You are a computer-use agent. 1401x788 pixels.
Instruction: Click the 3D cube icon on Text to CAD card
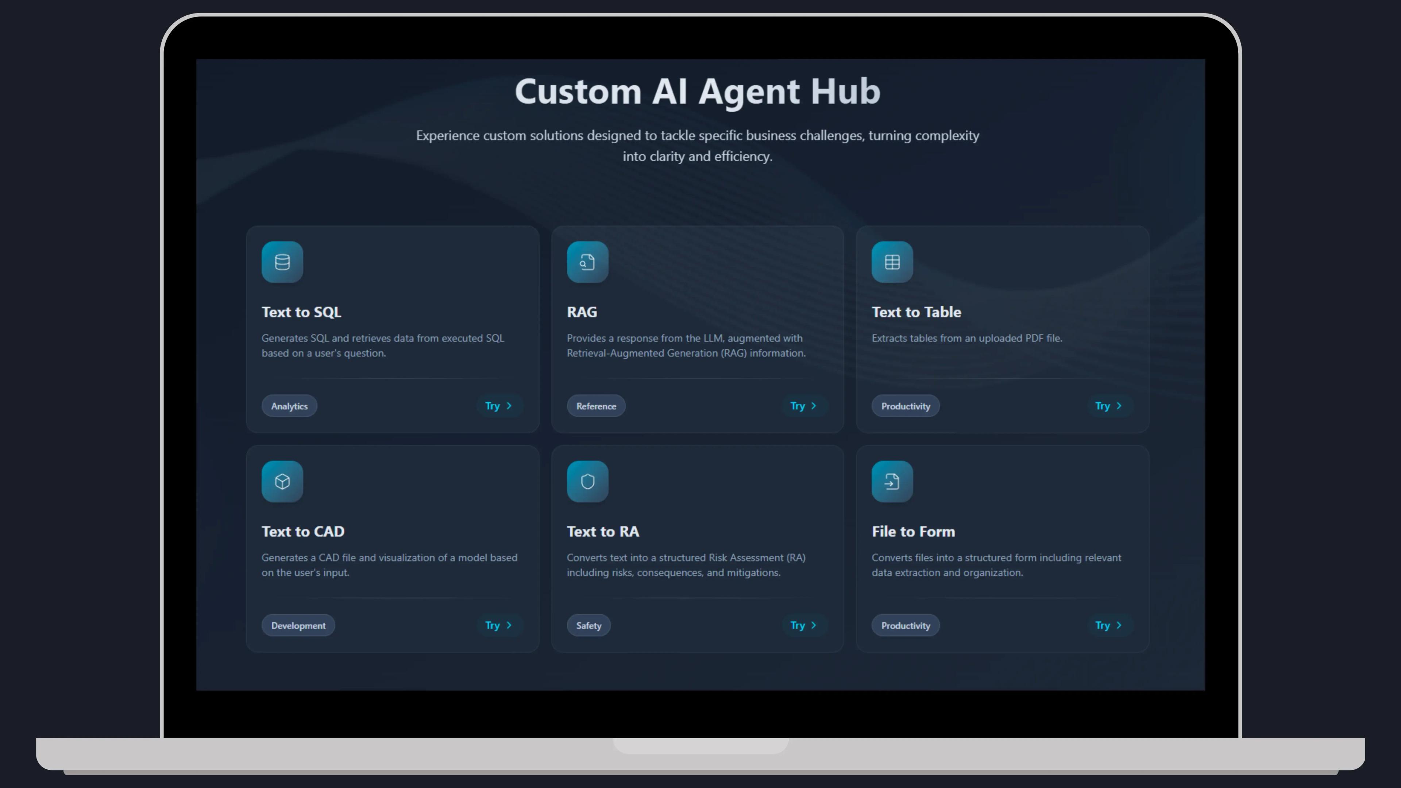pos(282,481)
